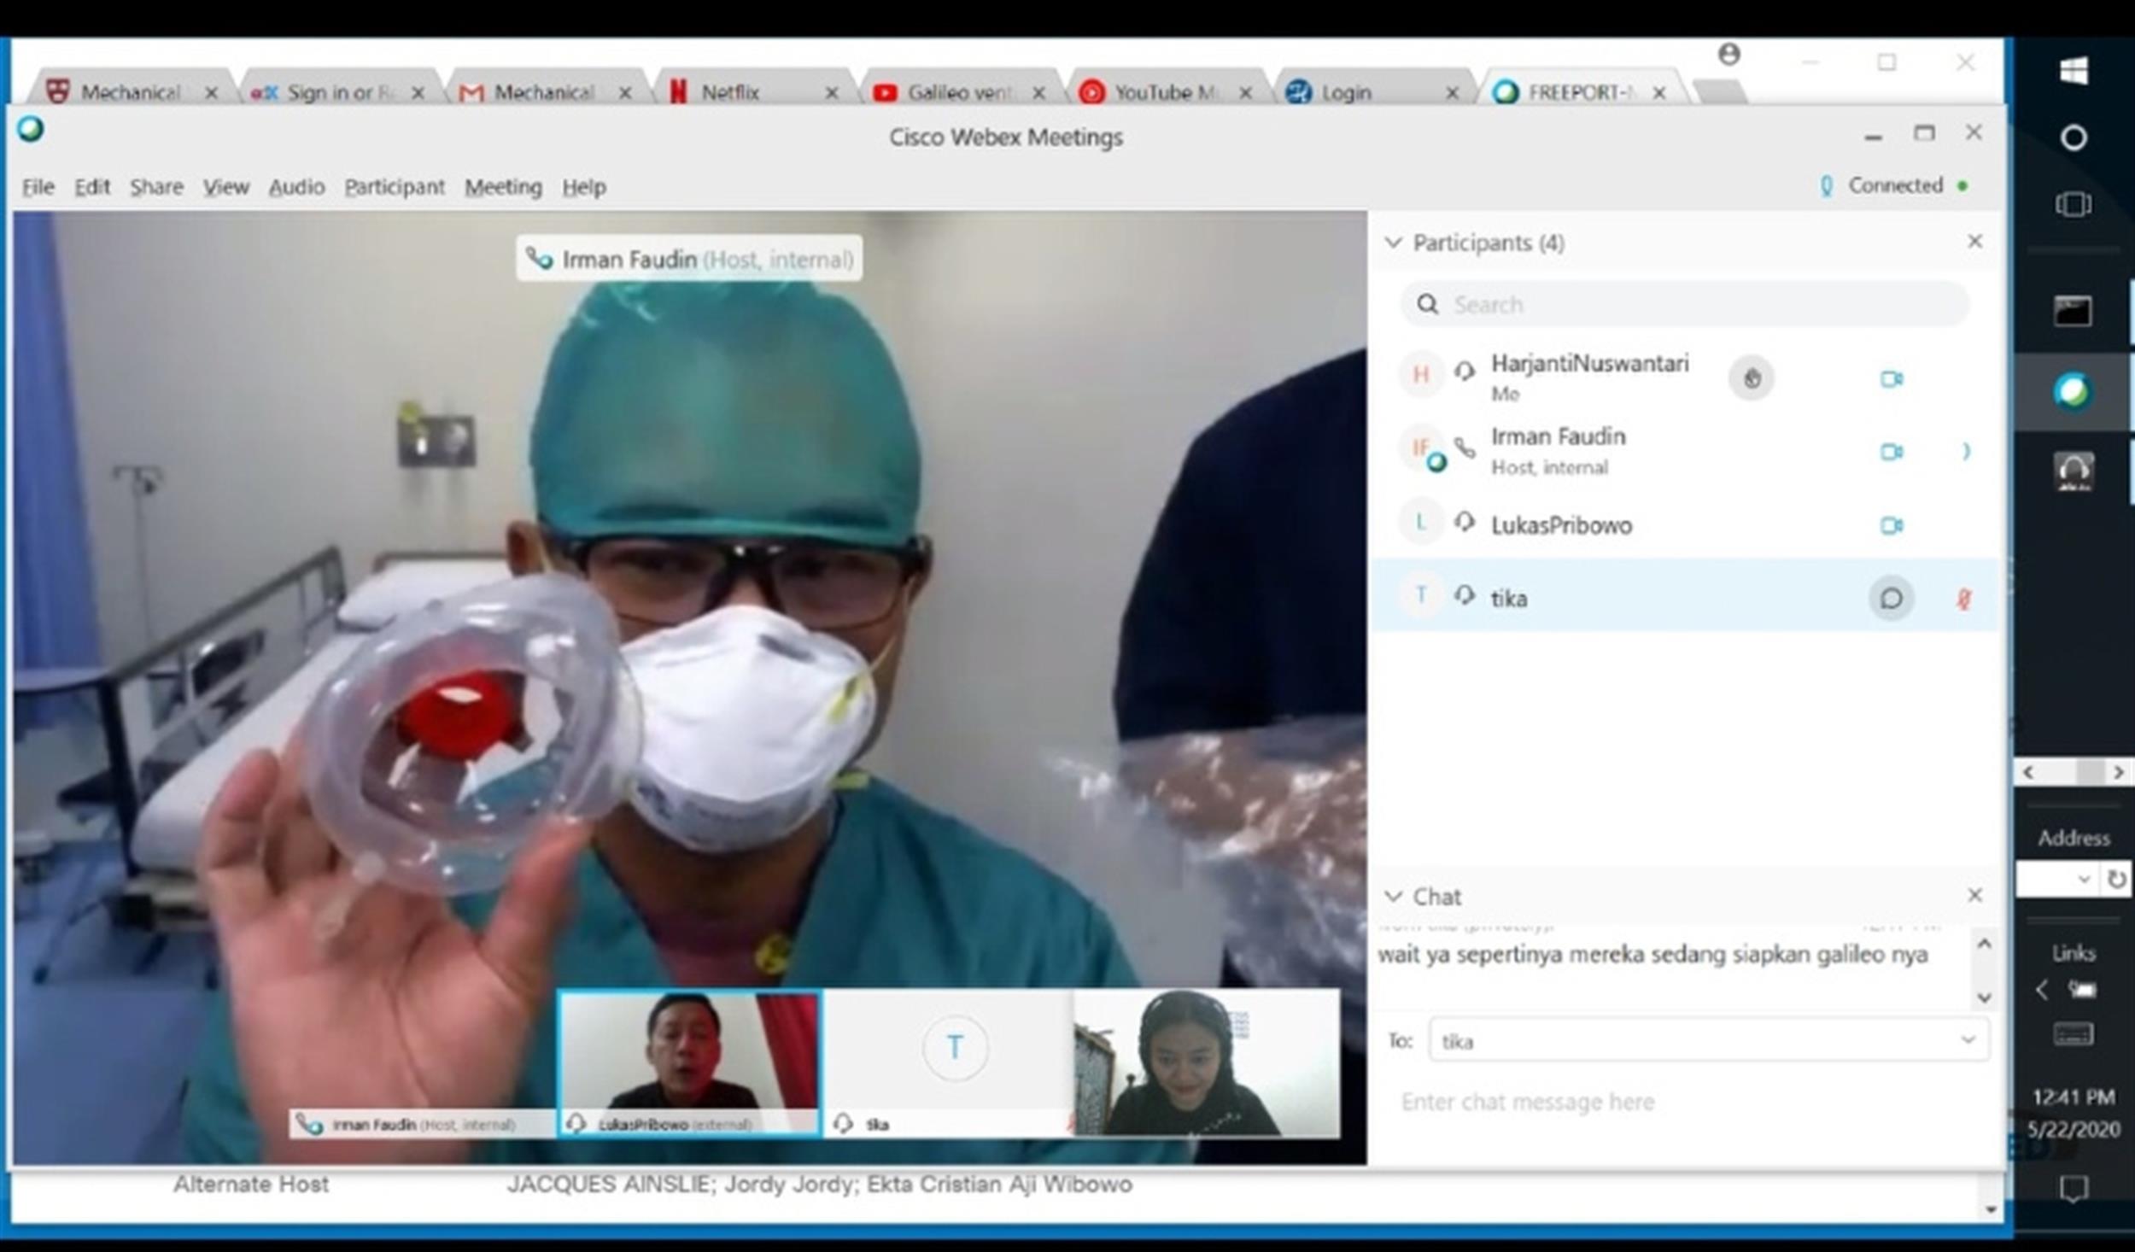
Task: Click the Connected audio status indicator
Action: tap(1894, 185)
